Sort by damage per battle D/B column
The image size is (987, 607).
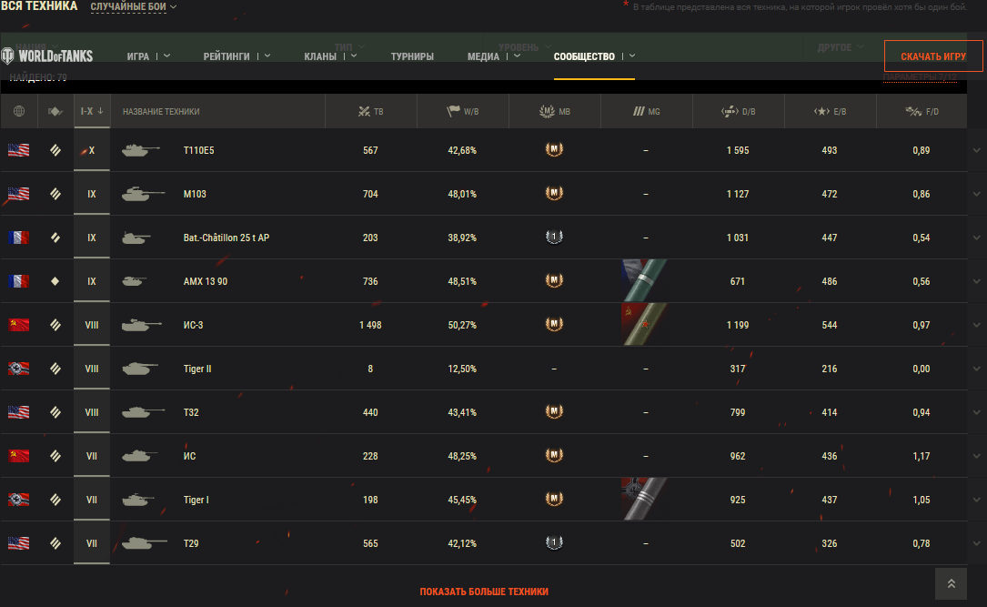[739, 111]
